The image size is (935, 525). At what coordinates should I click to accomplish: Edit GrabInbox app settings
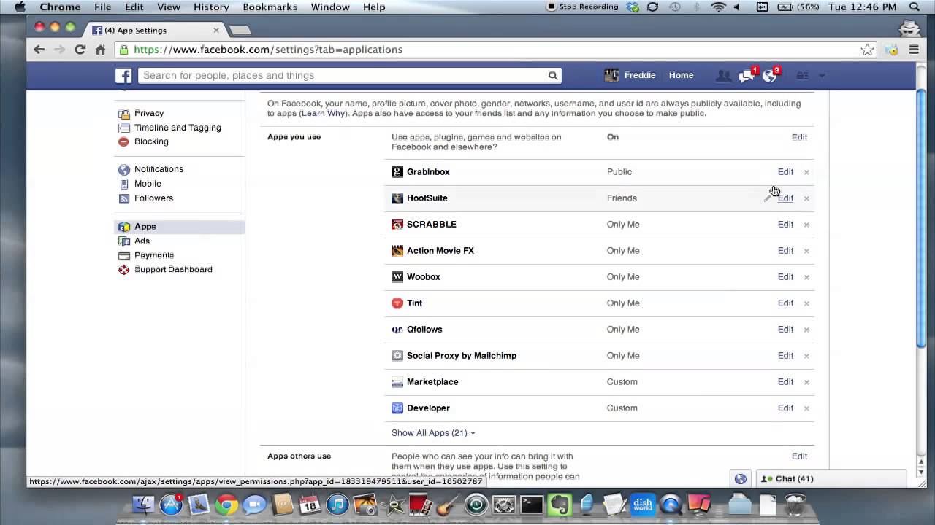click(x=785, y=172)
